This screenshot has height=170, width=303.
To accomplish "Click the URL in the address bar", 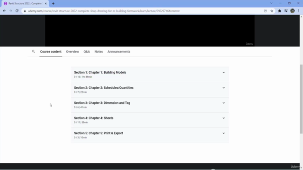I will pos(104,11).
